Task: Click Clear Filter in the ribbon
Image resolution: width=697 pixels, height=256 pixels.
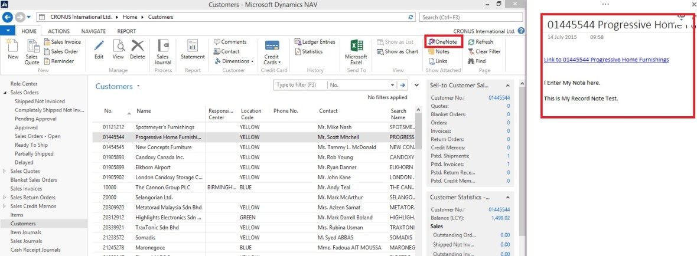Action: [x=487, y=51]
